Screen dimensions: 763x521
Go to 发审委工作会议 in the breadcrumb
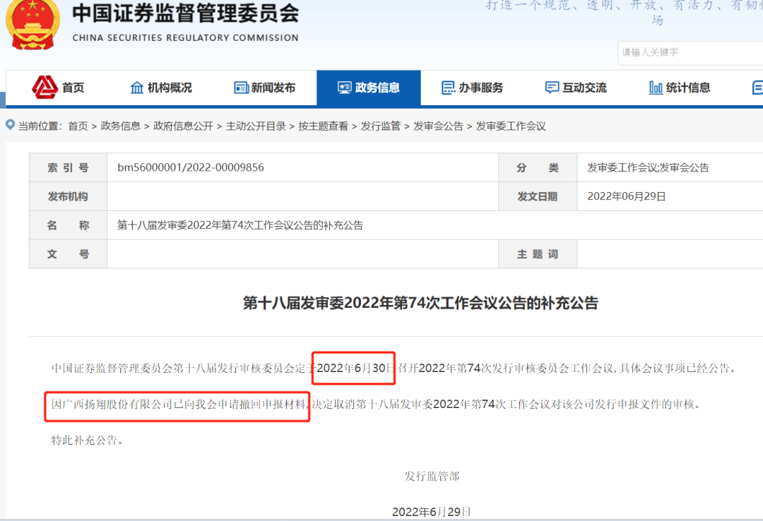coord(511,126)
